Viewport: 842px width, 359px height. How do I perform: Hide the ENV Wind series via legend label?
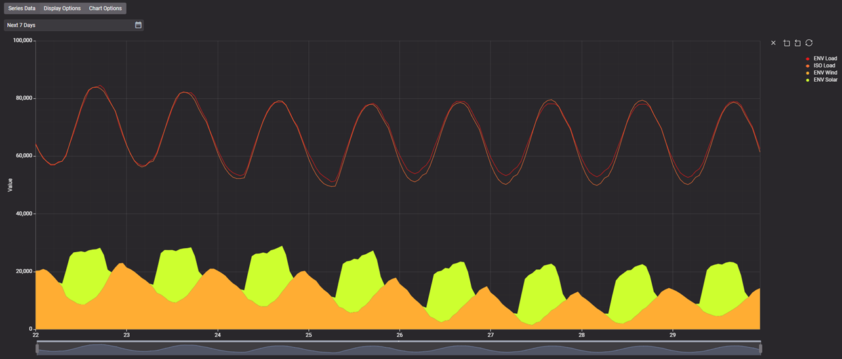click(825, 73)
